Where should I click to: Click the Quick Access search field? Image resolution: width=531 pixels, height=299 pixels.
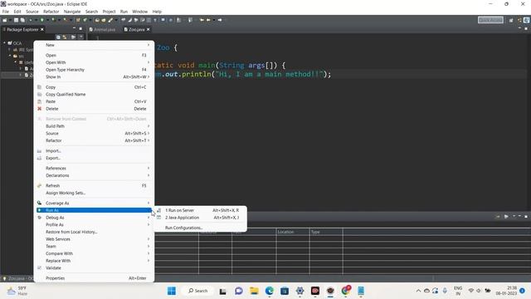click(490, 20)
